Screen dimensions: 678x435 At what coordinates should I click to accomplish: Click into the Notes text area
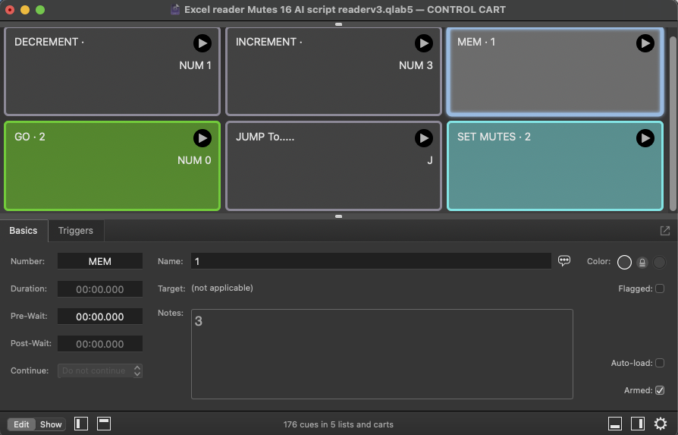[x=381, y=354]
